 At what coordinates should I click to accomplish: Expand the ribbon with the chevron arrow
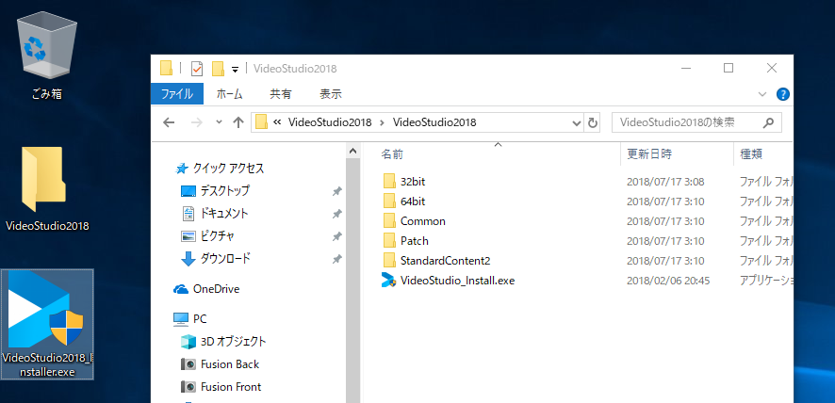pos(762,94)
